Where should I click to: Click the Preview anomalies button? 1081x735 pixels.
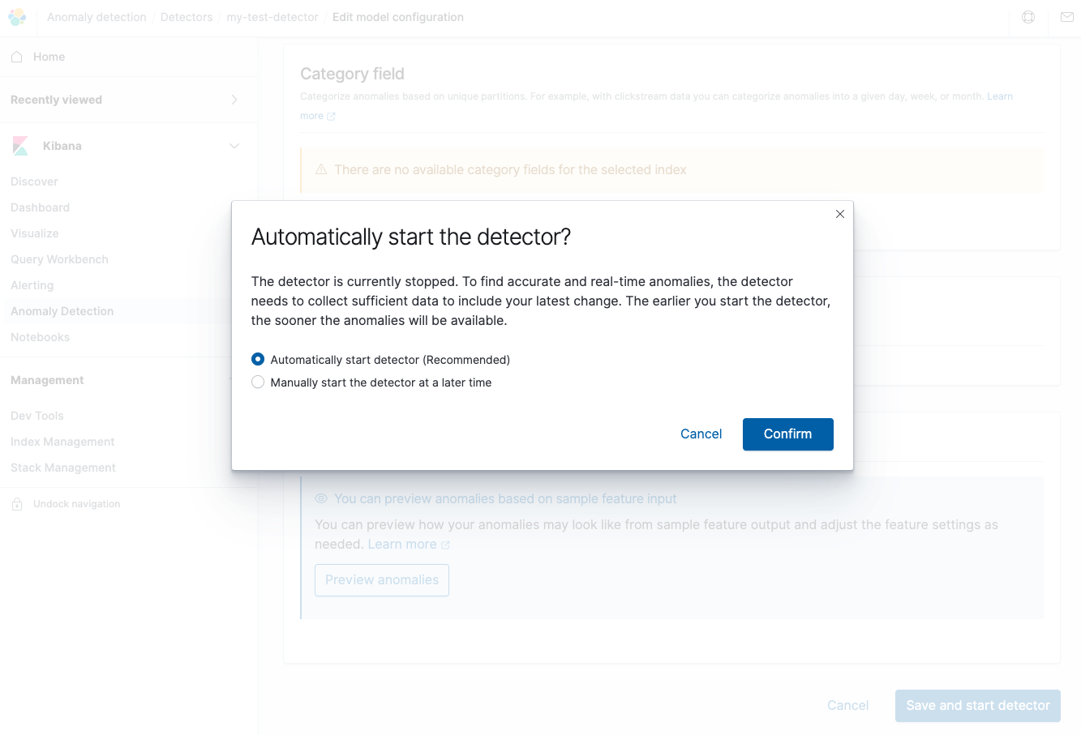coord(382,580)
